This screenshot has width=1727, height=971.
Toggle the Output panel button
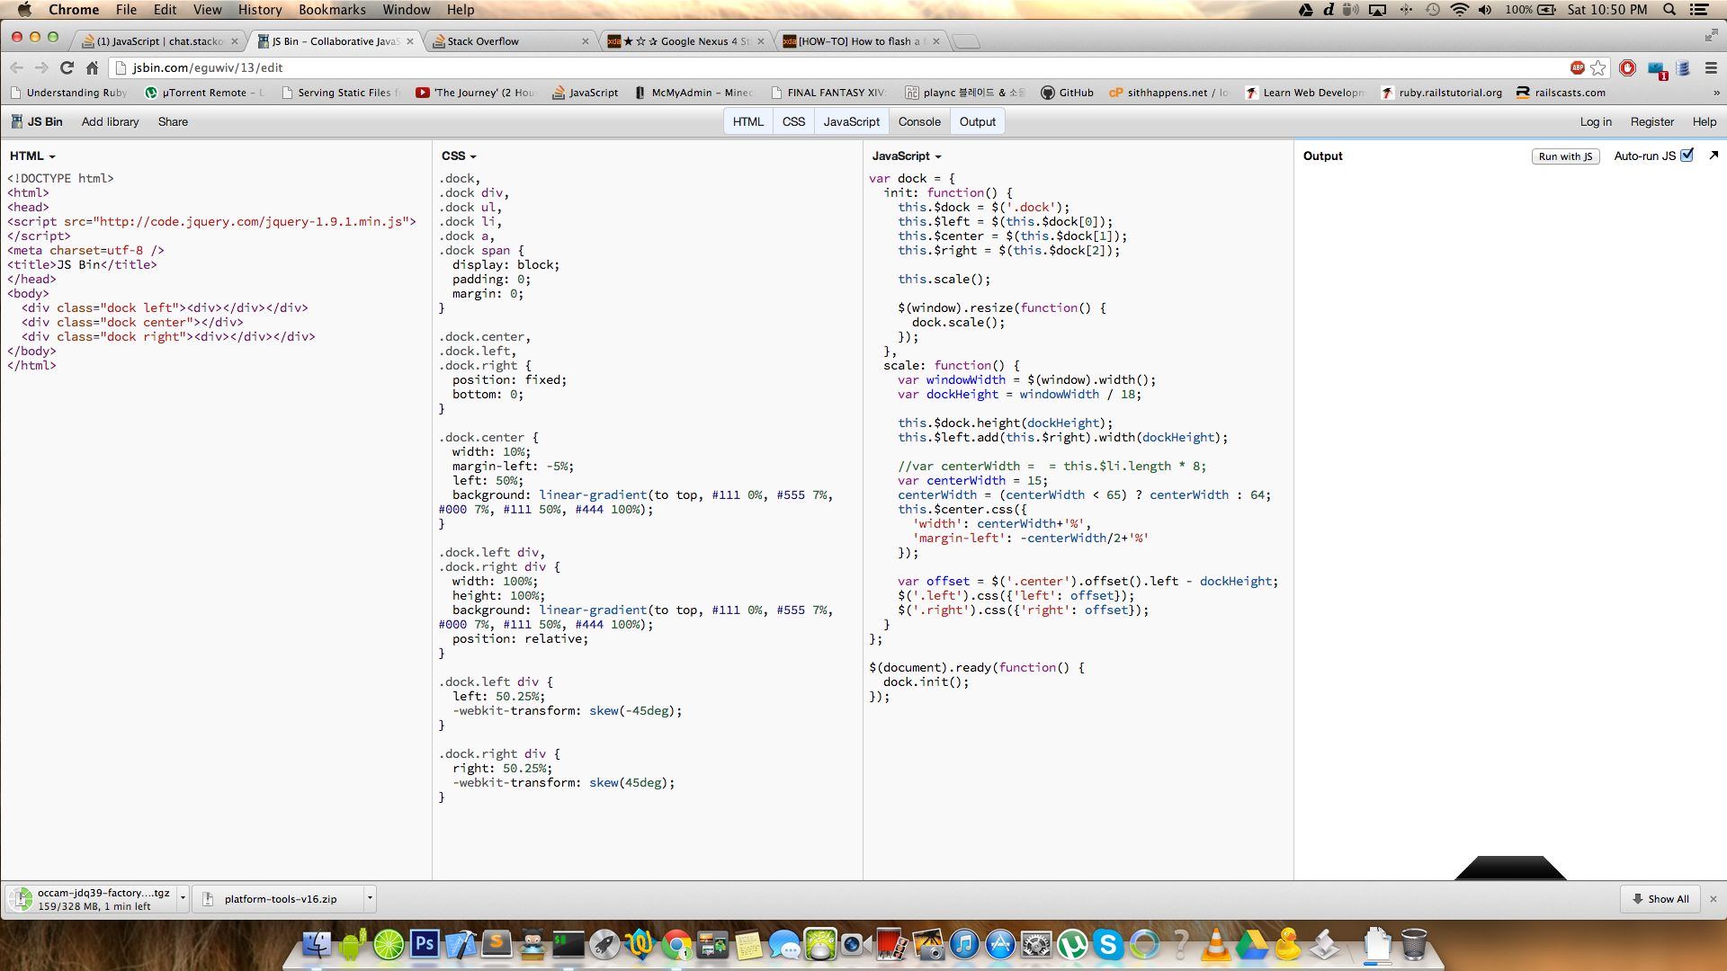point(977,121)
